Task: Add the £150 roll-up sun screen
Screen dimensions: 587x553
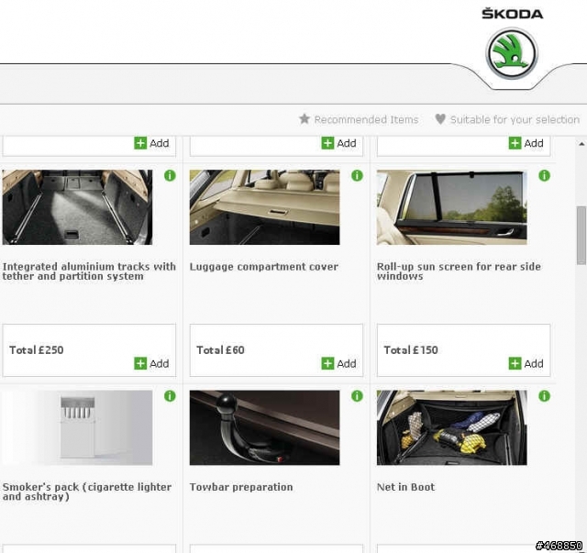Action: point(526,363)
